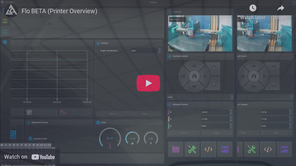Click the purple sine wave icon
The width and height of the screenshot is (296, 166).
(x=63, y=112)
